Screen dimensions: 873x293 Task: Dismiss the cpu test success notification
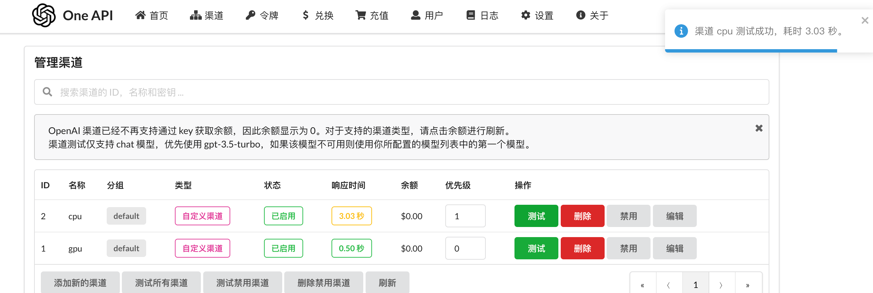pos(865,21)
